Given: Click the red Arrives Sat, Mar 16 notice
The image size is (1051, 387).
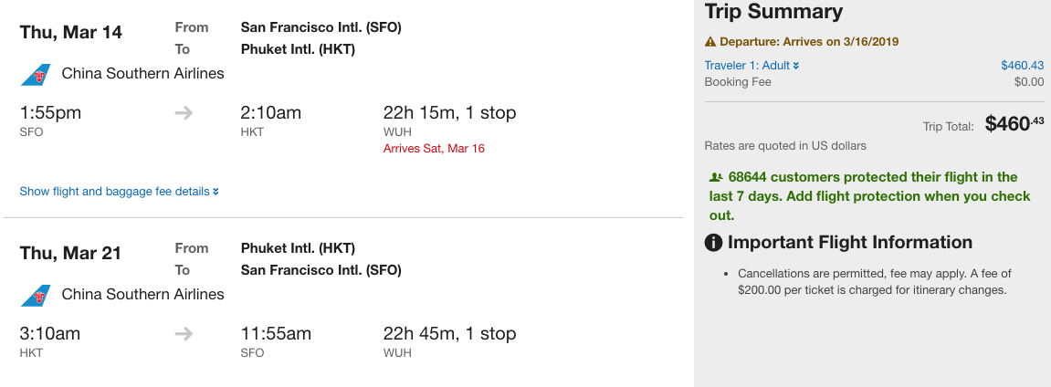Looking at the screenshot, I should (x=434, y=148).
